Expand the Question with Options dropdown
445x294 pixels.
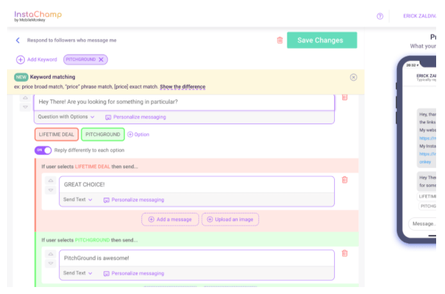(x=67, y=117)
